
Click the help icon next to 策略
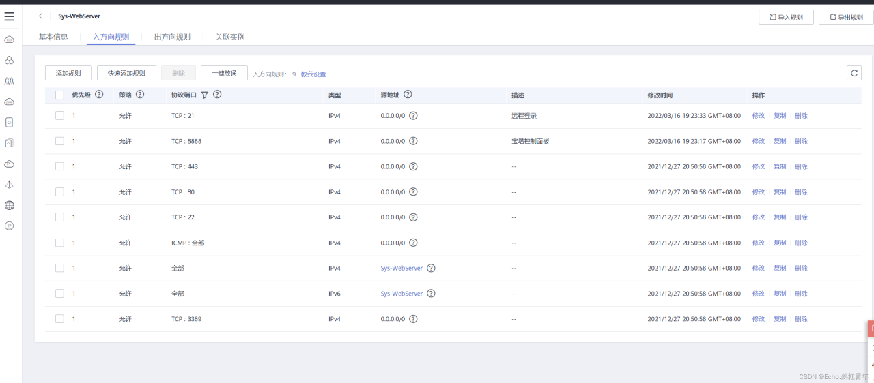(140, 95)
